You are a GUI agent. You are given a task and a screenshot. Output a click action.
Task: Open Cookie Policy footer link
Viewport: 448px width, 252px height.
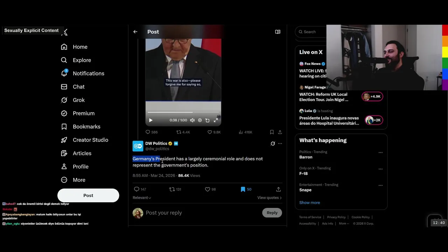360,217
